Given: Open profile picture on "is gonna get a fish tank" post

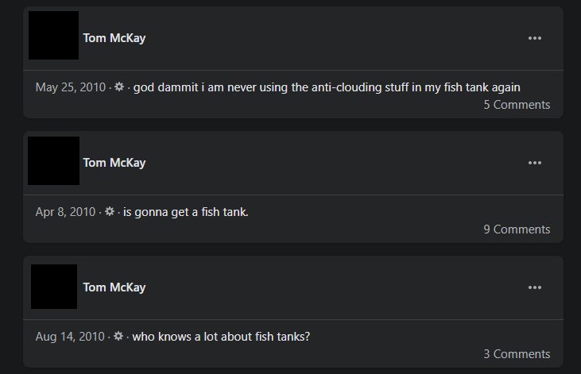Looking at the screenshot, I should pyautogui.click(x=53, y=160).
